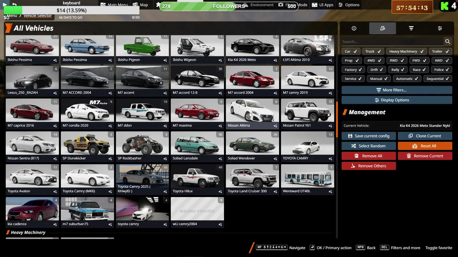Expand Display Options
Viewport: 458px width, 257px height.
[x=397, y=100]
